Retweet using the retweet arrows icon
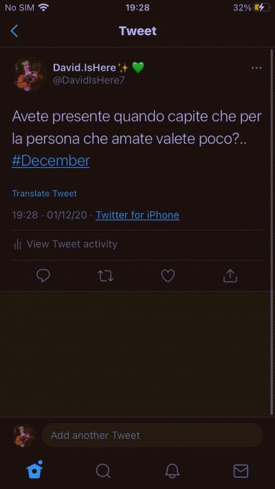275x489 pixels. coord(105,276)
